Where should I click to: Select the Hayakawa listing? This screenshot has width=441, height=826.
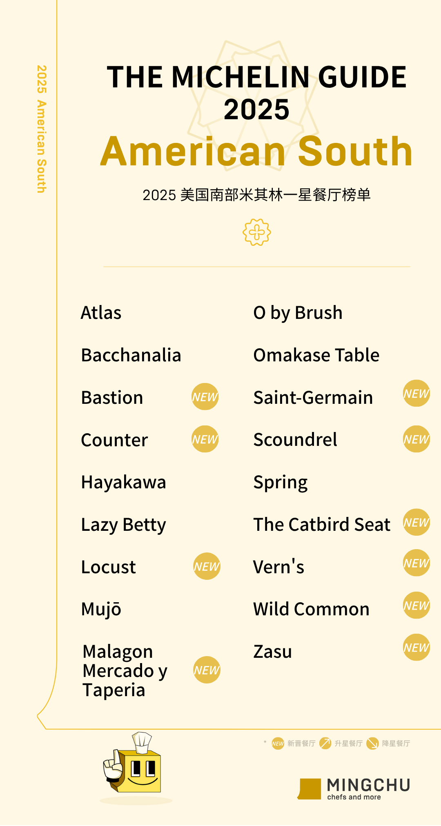point(124,482)
